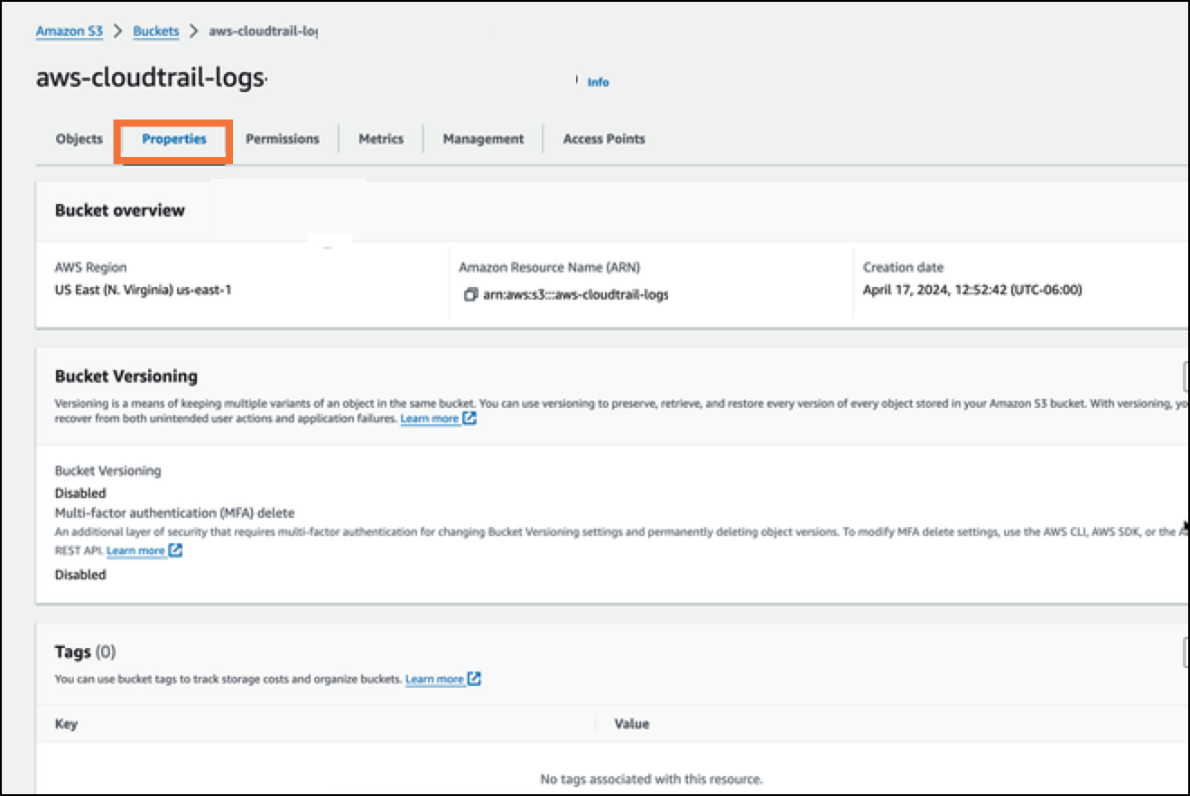Viewport: 1190px width, 796px height.
Task: Click the aws-cloudtrail-log breadcrumb current item
Action: [x=263, y=32]
